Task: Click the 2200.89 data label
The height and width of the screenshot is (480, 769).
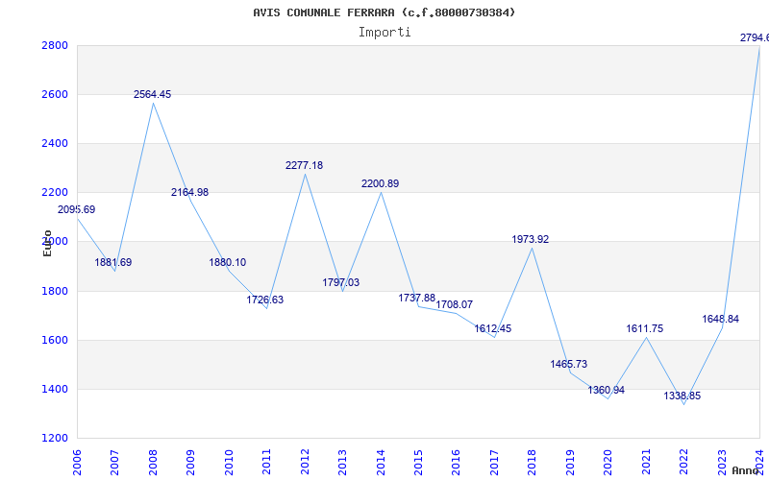Action: pos(380,184)
